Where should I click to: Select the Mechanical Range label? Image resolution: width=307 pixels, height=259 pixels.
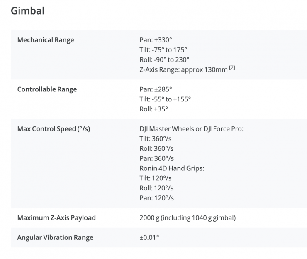pyautogui.click(x=46, y=40)
